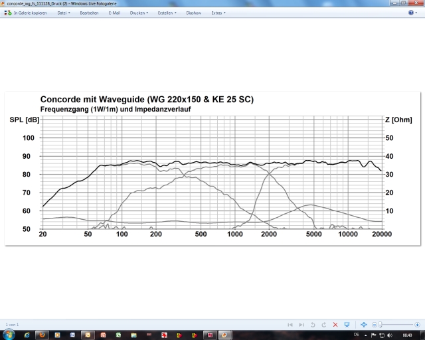Click In Galerie kopieren button
The image size is (425, 340).
(x=27, y=13)
